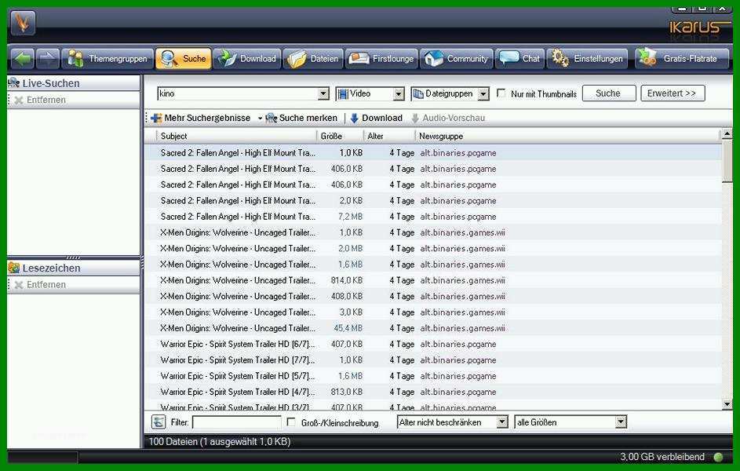
Task: Remove entry via Entfernen under Lesezeichen
Action: pyautogui.click(x=40, y=285)
